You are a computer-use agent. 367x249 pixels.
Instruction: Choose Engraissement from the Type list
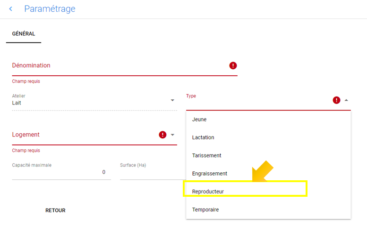tap(268, 174)
